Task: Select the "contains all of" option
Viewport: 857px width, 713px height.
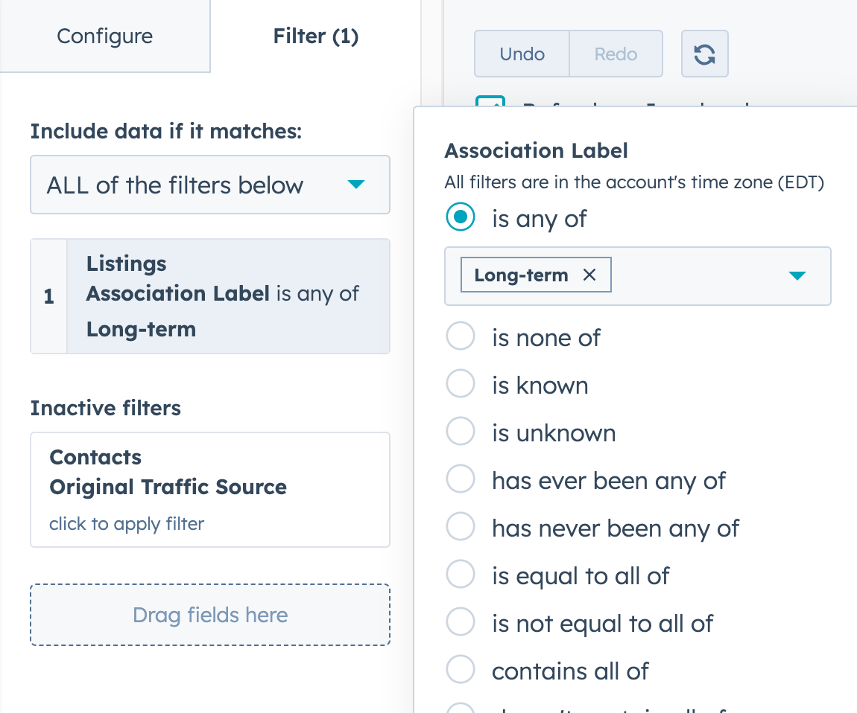Action: pyautogui.click(x=460, y=669)
